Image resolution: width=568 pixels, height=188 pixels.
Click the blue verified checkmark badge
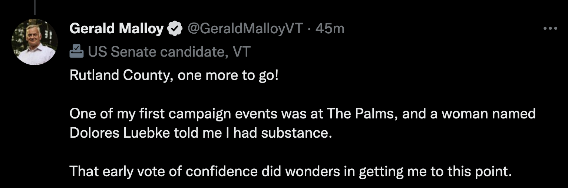click(x=175, y=28)
